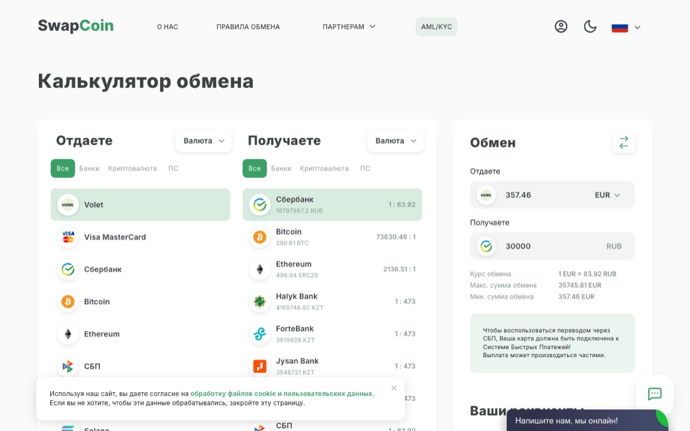Screen dimensions: 690x431
Task: Click ForteBank name in Получаете
Action: (295, 328)
